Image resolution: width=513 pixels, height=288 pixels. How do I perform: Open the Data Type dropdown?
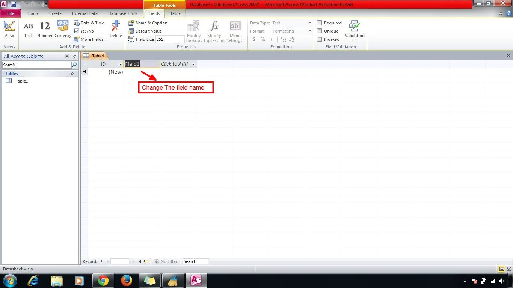point(309,22)
